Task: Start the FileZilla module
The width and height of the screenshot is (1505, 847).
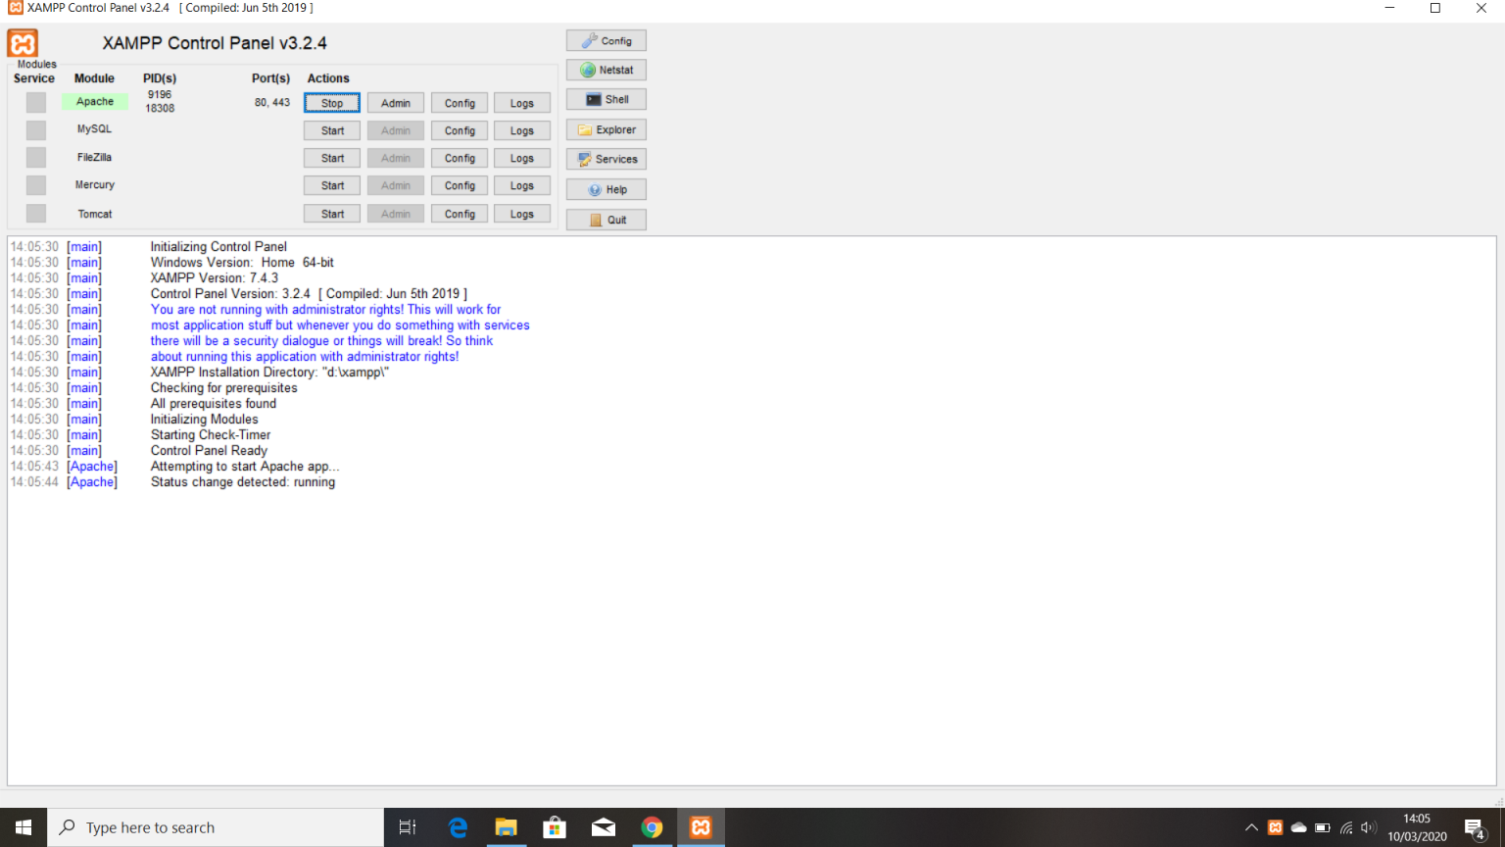Action: pyautogui.click(x=332, y=158)
